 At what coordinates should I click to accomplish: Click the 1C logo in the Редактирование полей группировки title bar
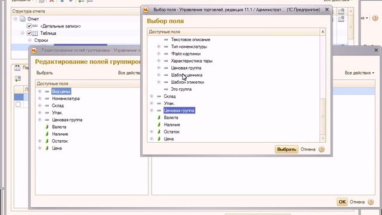tap(33, 50)
